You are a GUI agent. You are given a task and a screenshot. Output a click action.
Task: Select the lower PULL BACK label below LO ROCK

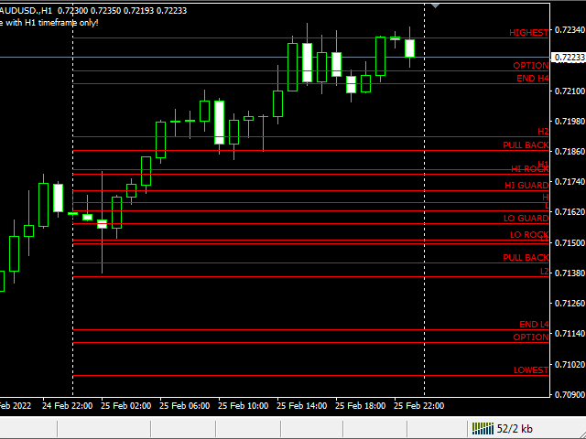coord(526,258)
